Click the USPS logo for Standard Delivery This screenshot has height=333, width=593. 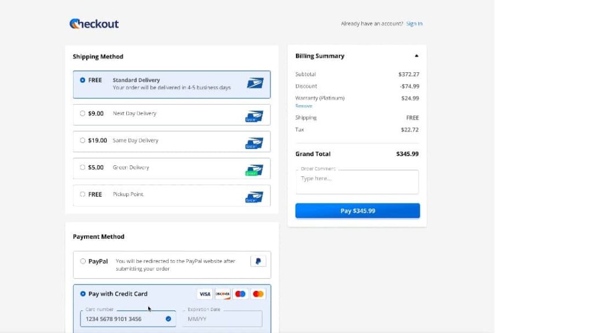255,83
